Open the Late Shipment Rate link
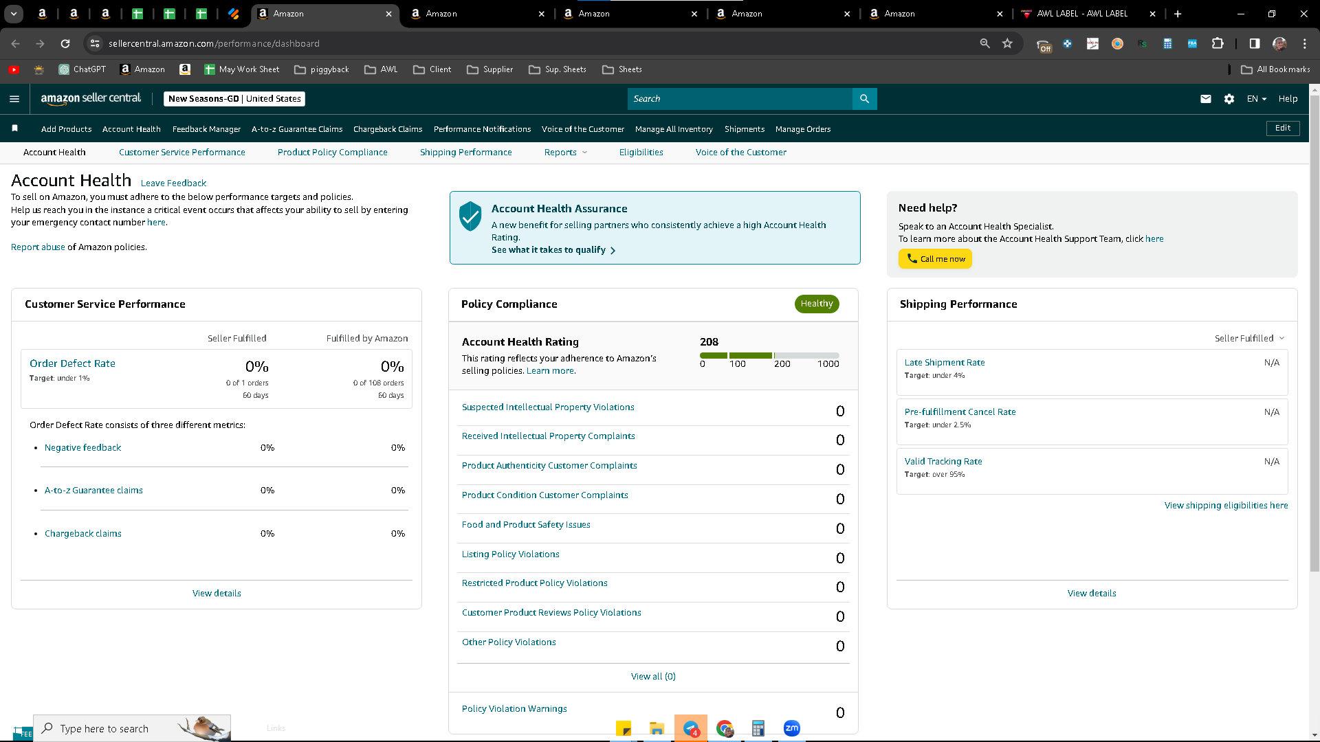The image size is (1320, 742). click(x=945, y=363)
